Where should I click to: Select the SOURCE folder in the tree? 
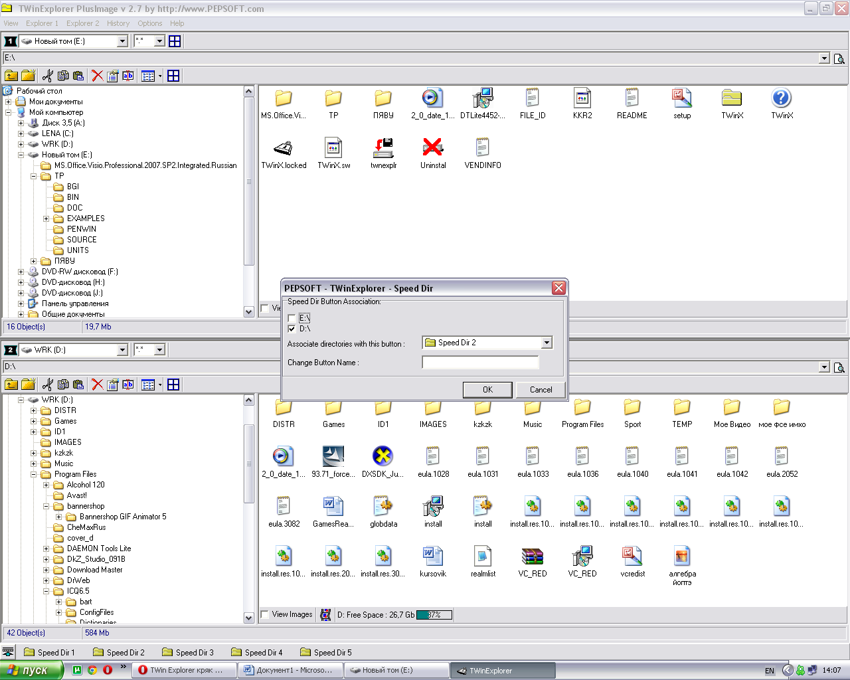coord(82,240)
